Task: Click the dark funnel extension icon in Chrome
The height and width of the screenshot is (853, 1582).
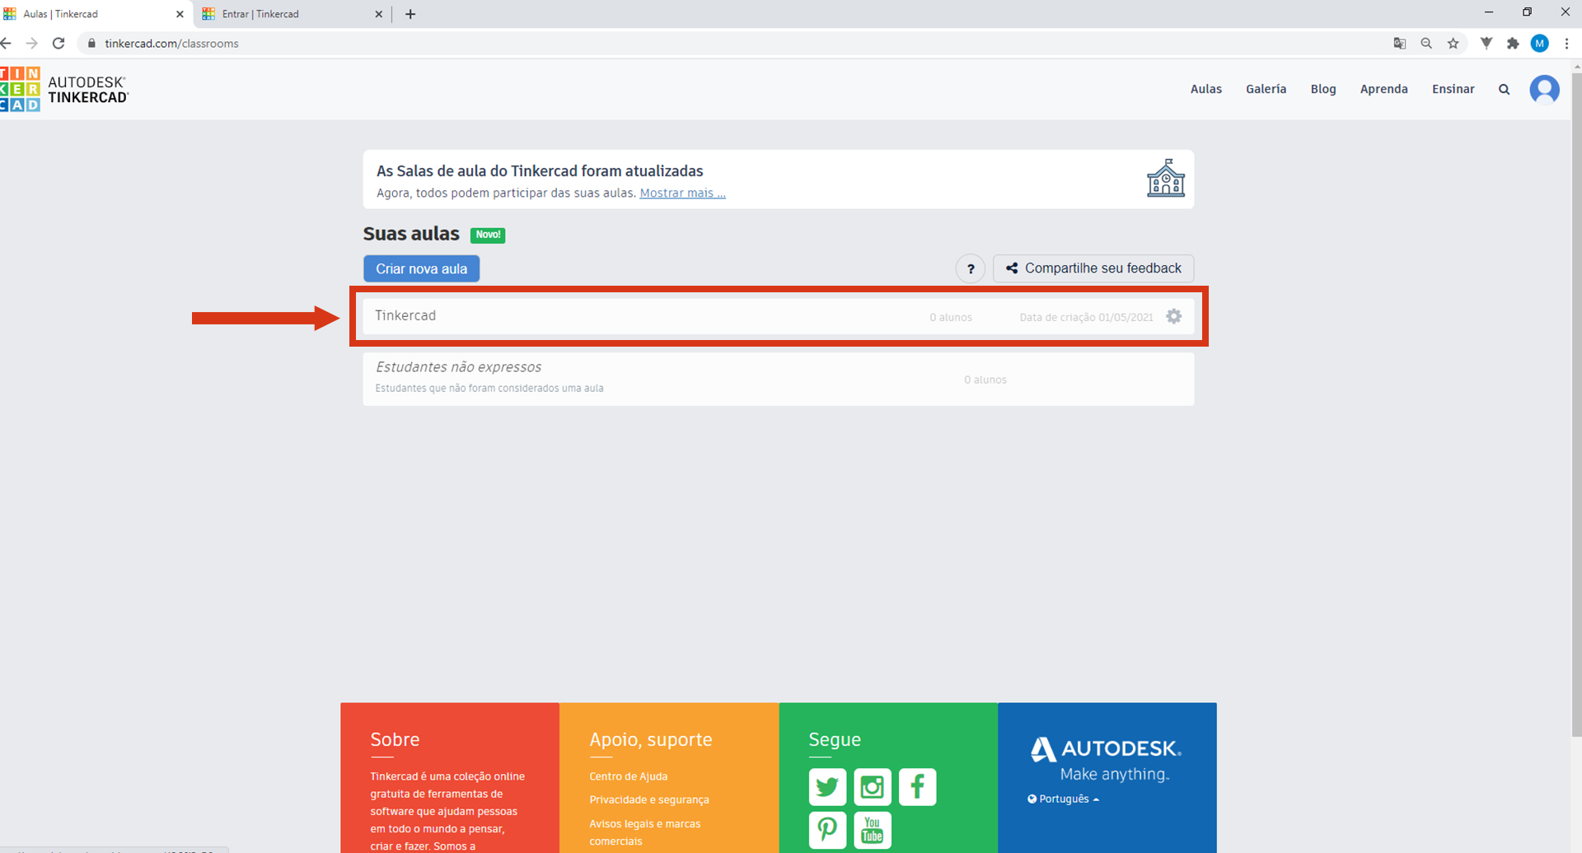Action: point(1486,44)
